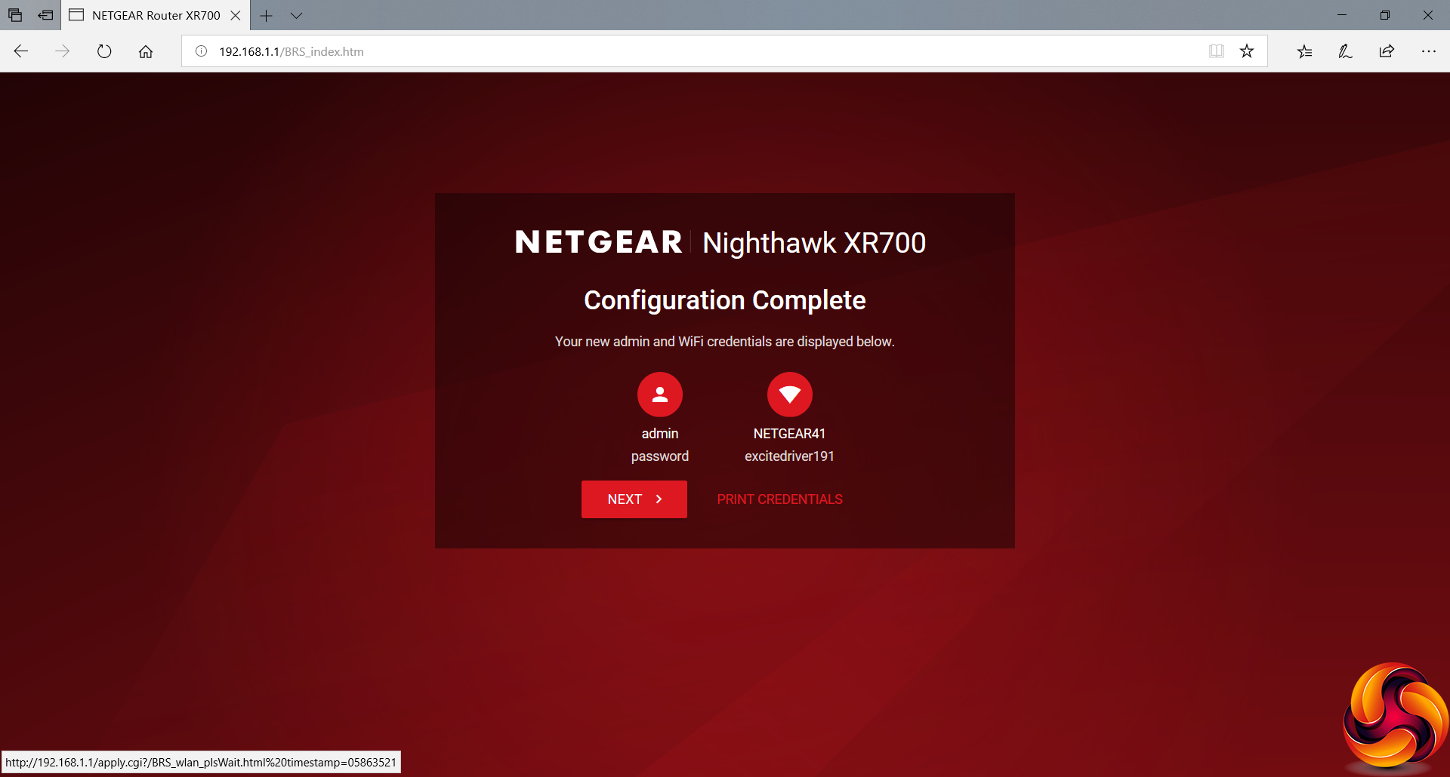The image size is (1450, 777).
Task: Click the browser Forward arrow
Action: click(x=63, y=51)
